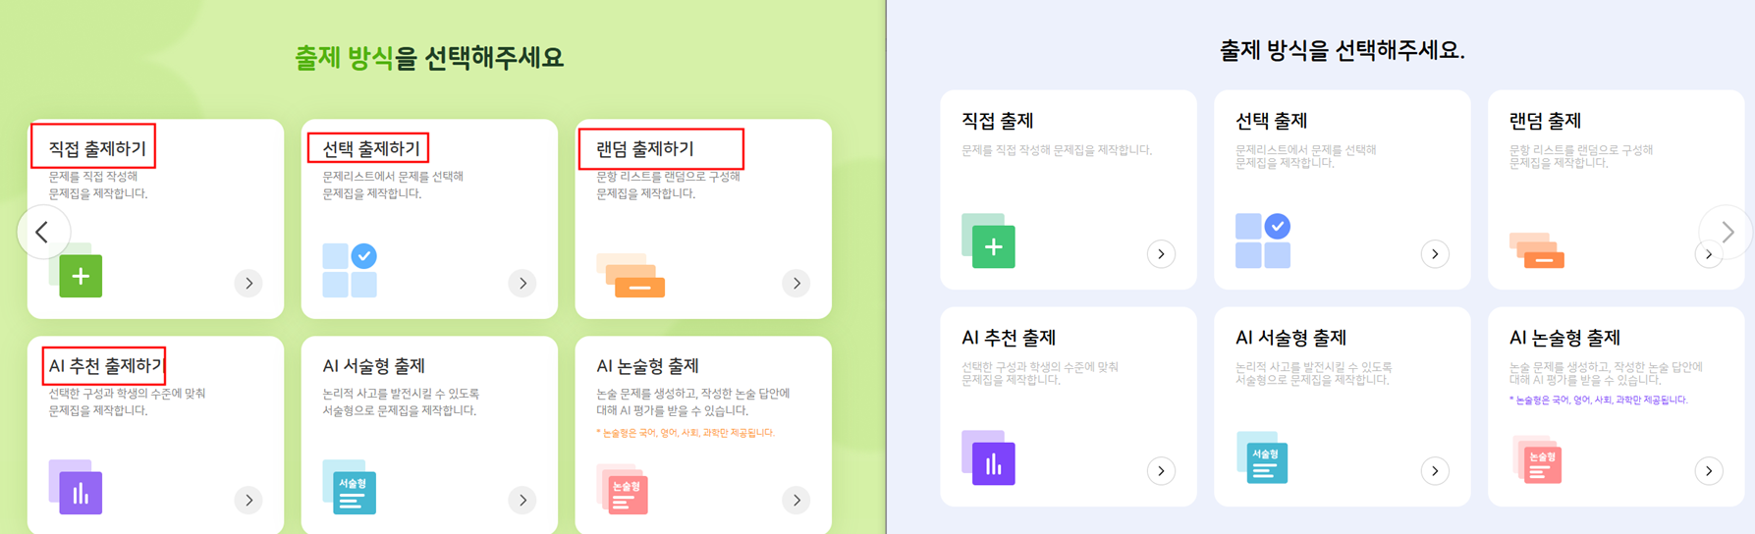
Task: Go to previous slide with the left carousel arrow
Action: [x=42, y=233]
